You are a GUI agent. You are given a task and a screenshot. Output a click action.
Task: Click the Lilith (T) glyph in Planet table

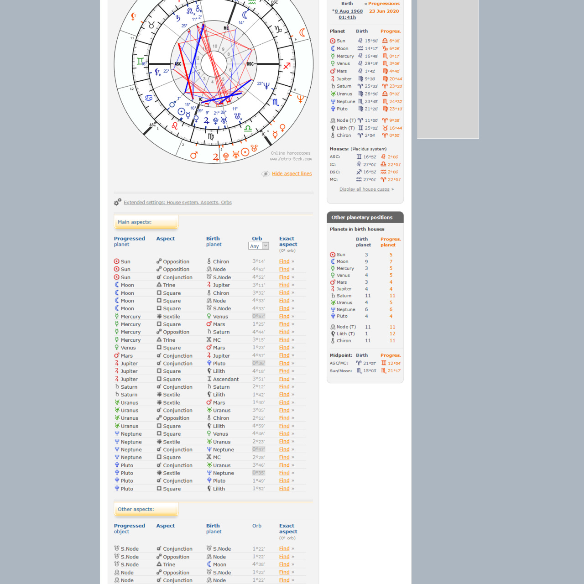point(333,128)
